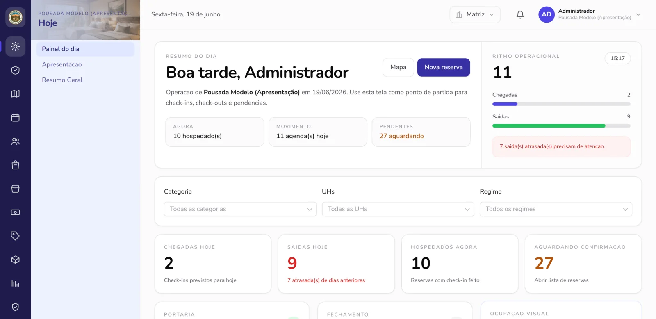
Task: Click the saidas atrasadas alert message
Action: click(561, 146)
